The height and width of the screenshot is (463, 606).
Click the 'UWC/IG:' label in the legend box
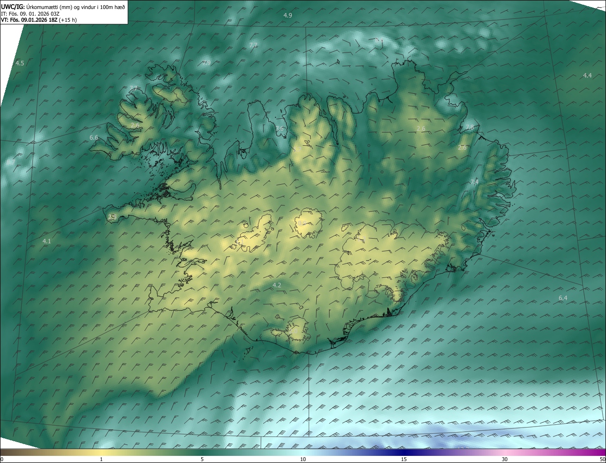(13, 7)
